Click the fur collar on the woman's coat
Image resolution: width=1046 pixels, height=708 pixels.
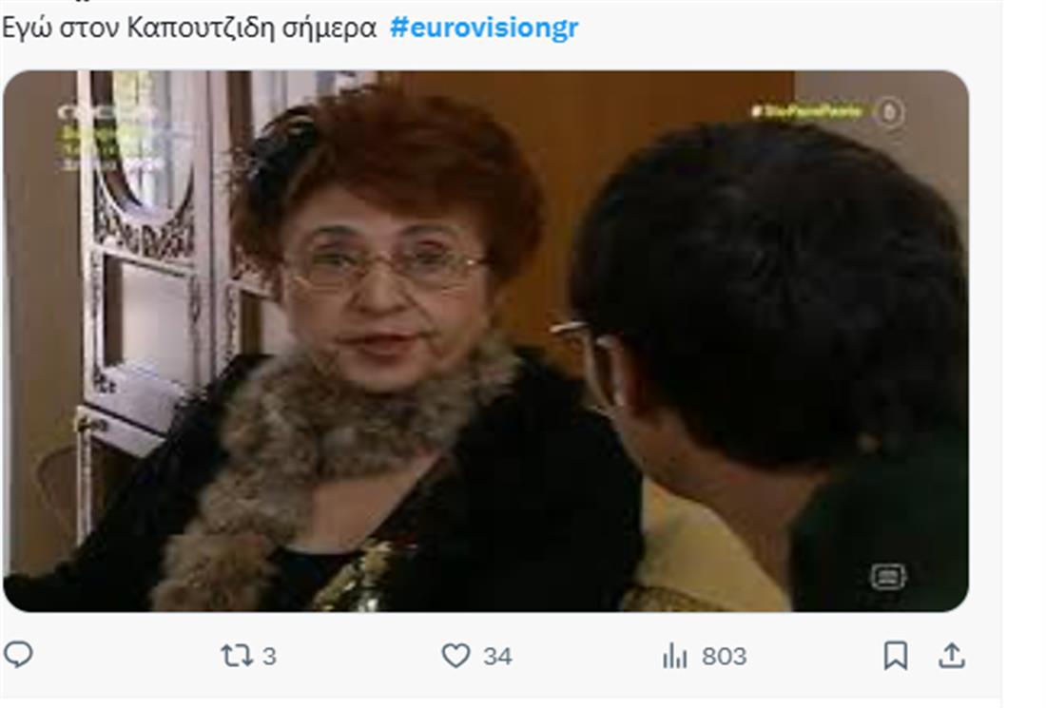[320, 460]
